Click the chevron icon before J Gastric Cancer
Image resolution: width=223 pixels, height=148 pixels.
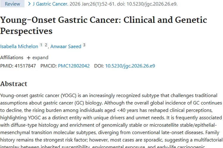29,4
